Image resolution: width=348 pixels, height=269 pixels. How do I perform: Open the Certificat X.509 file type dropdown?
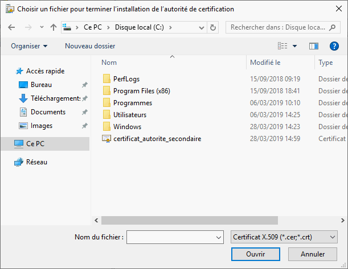284,237
